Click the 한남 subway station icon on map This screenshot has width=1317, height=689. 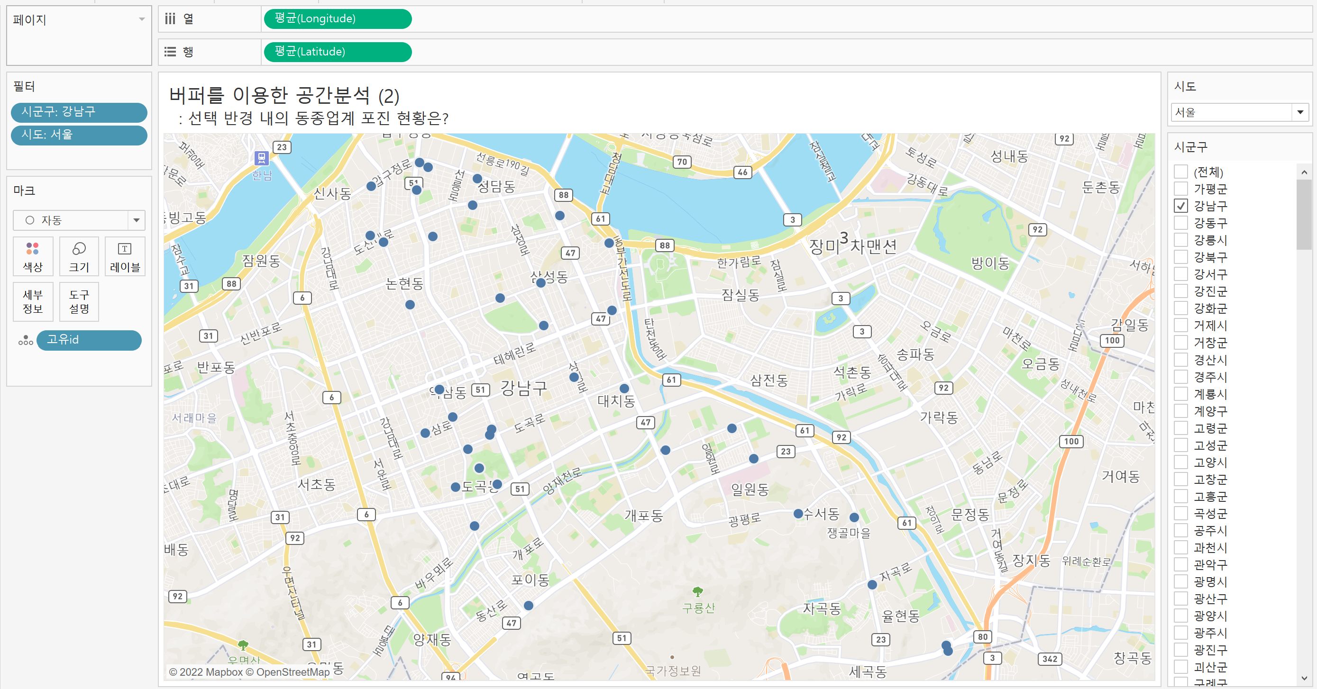(262, 157)
